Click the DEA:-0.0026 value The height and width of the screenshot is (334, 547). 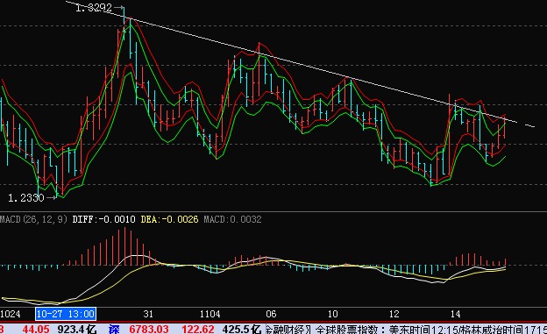click(169, 219)
